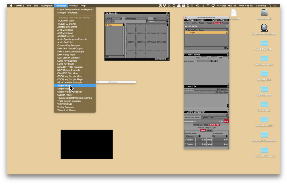This screenshot has width=287, height=184.
Task: Switch to the Plugins tab in Workspace Inspector
Action: (225, 23)
